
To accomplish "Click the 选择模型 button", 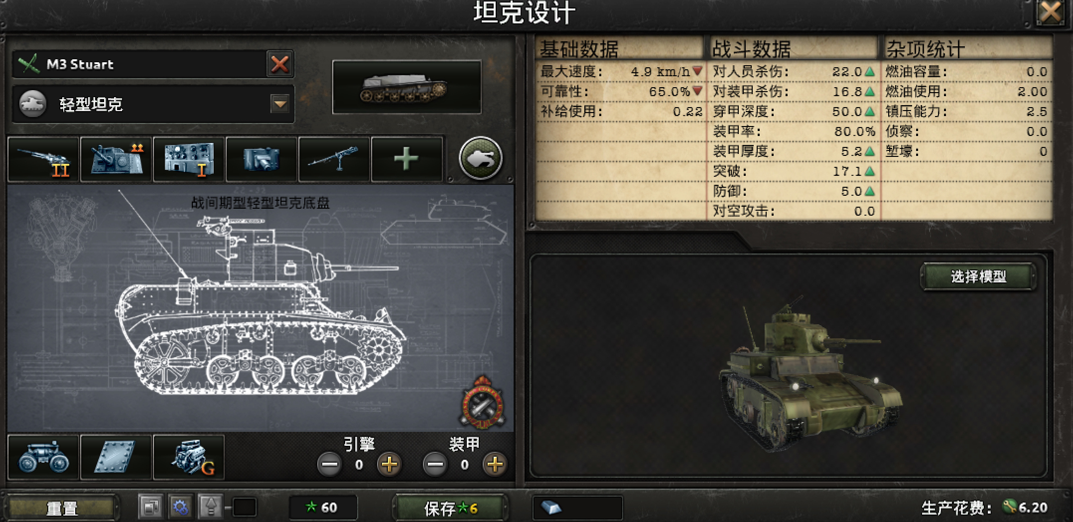I will [978, 276].
